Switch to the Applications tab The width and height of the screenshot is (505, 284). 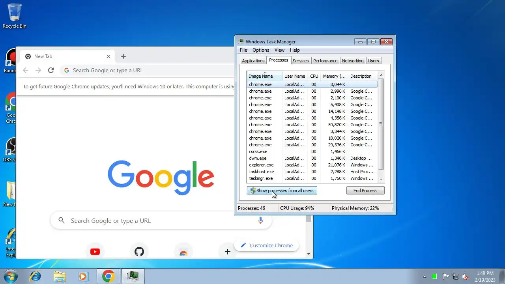click(253, 61)
